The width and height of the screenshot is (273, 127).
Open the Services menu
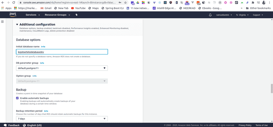point(33,15)
